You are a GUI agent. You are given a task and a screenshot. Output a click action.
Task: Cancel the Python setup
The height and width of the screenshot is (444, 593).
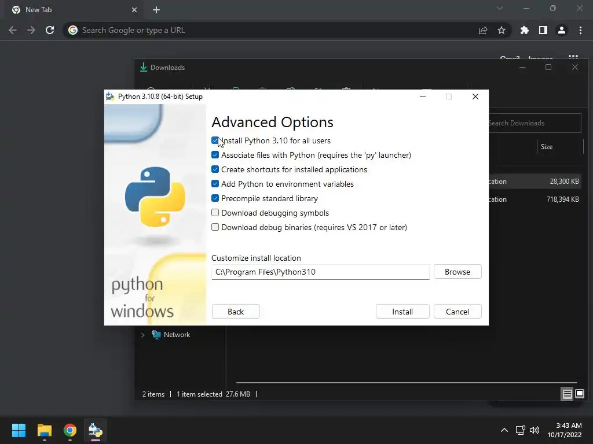(457, 312)
